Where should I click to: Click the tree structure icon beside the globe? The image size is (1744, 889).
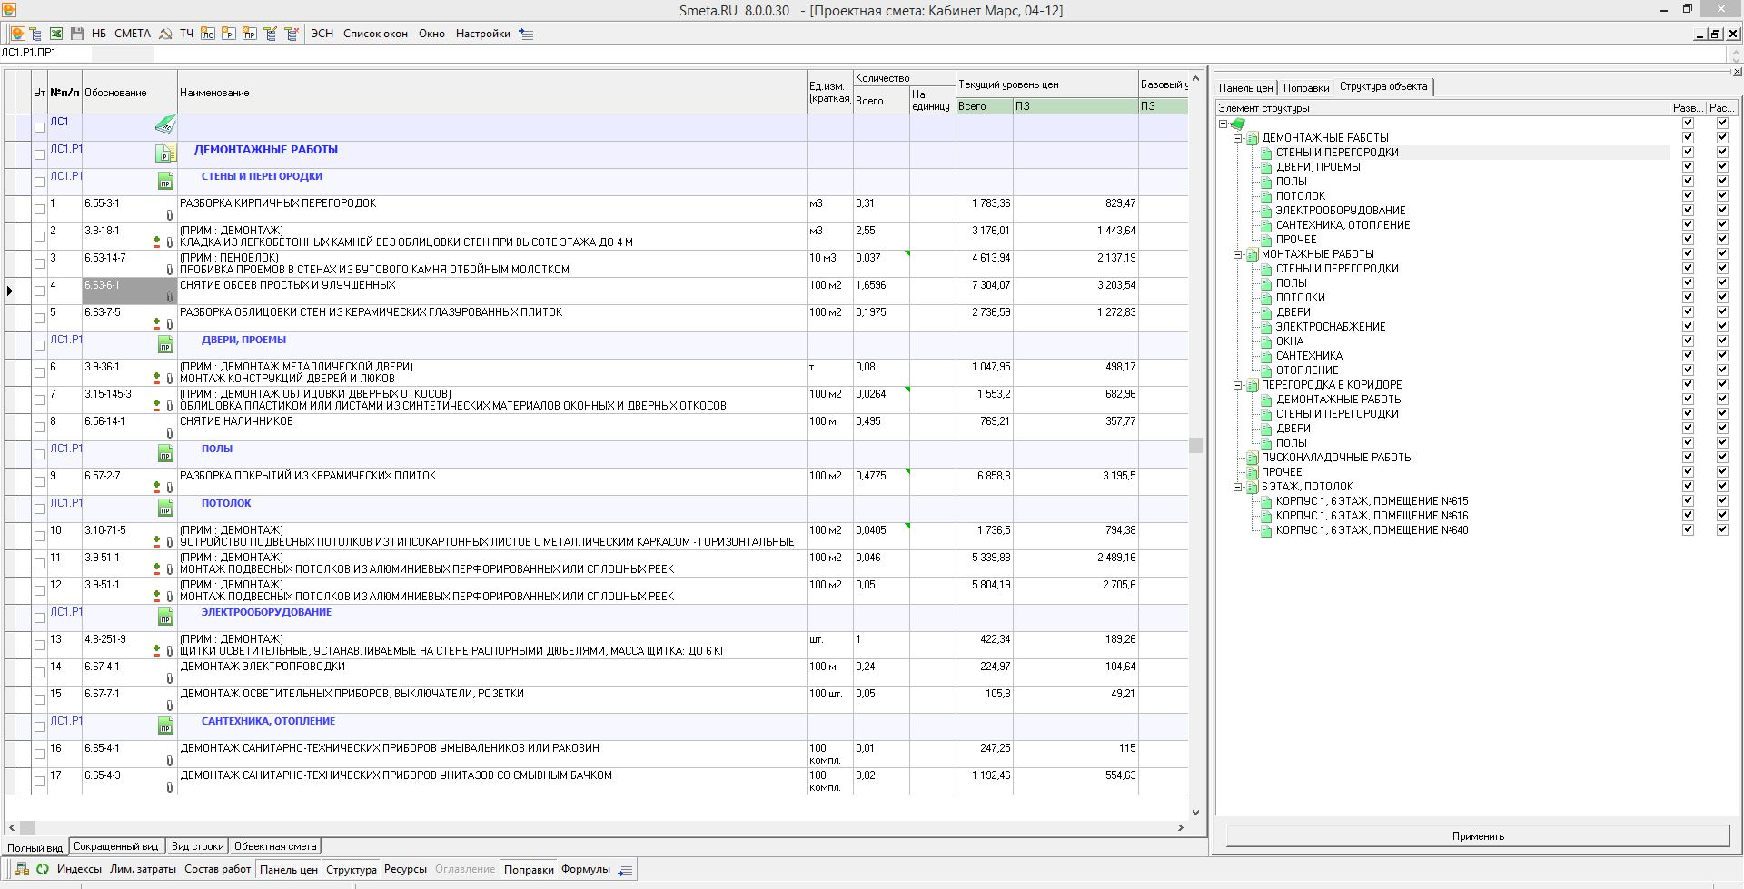point(36,34)
